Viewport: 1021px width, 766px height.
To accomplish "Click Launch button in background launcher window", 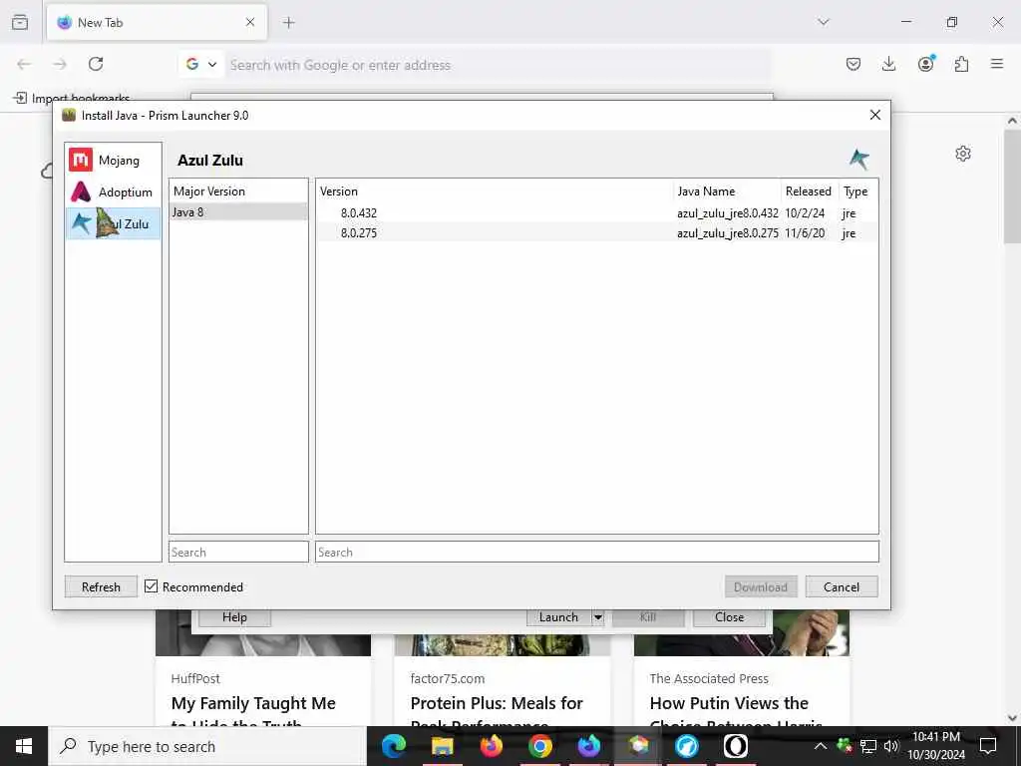I will point(558,616).
